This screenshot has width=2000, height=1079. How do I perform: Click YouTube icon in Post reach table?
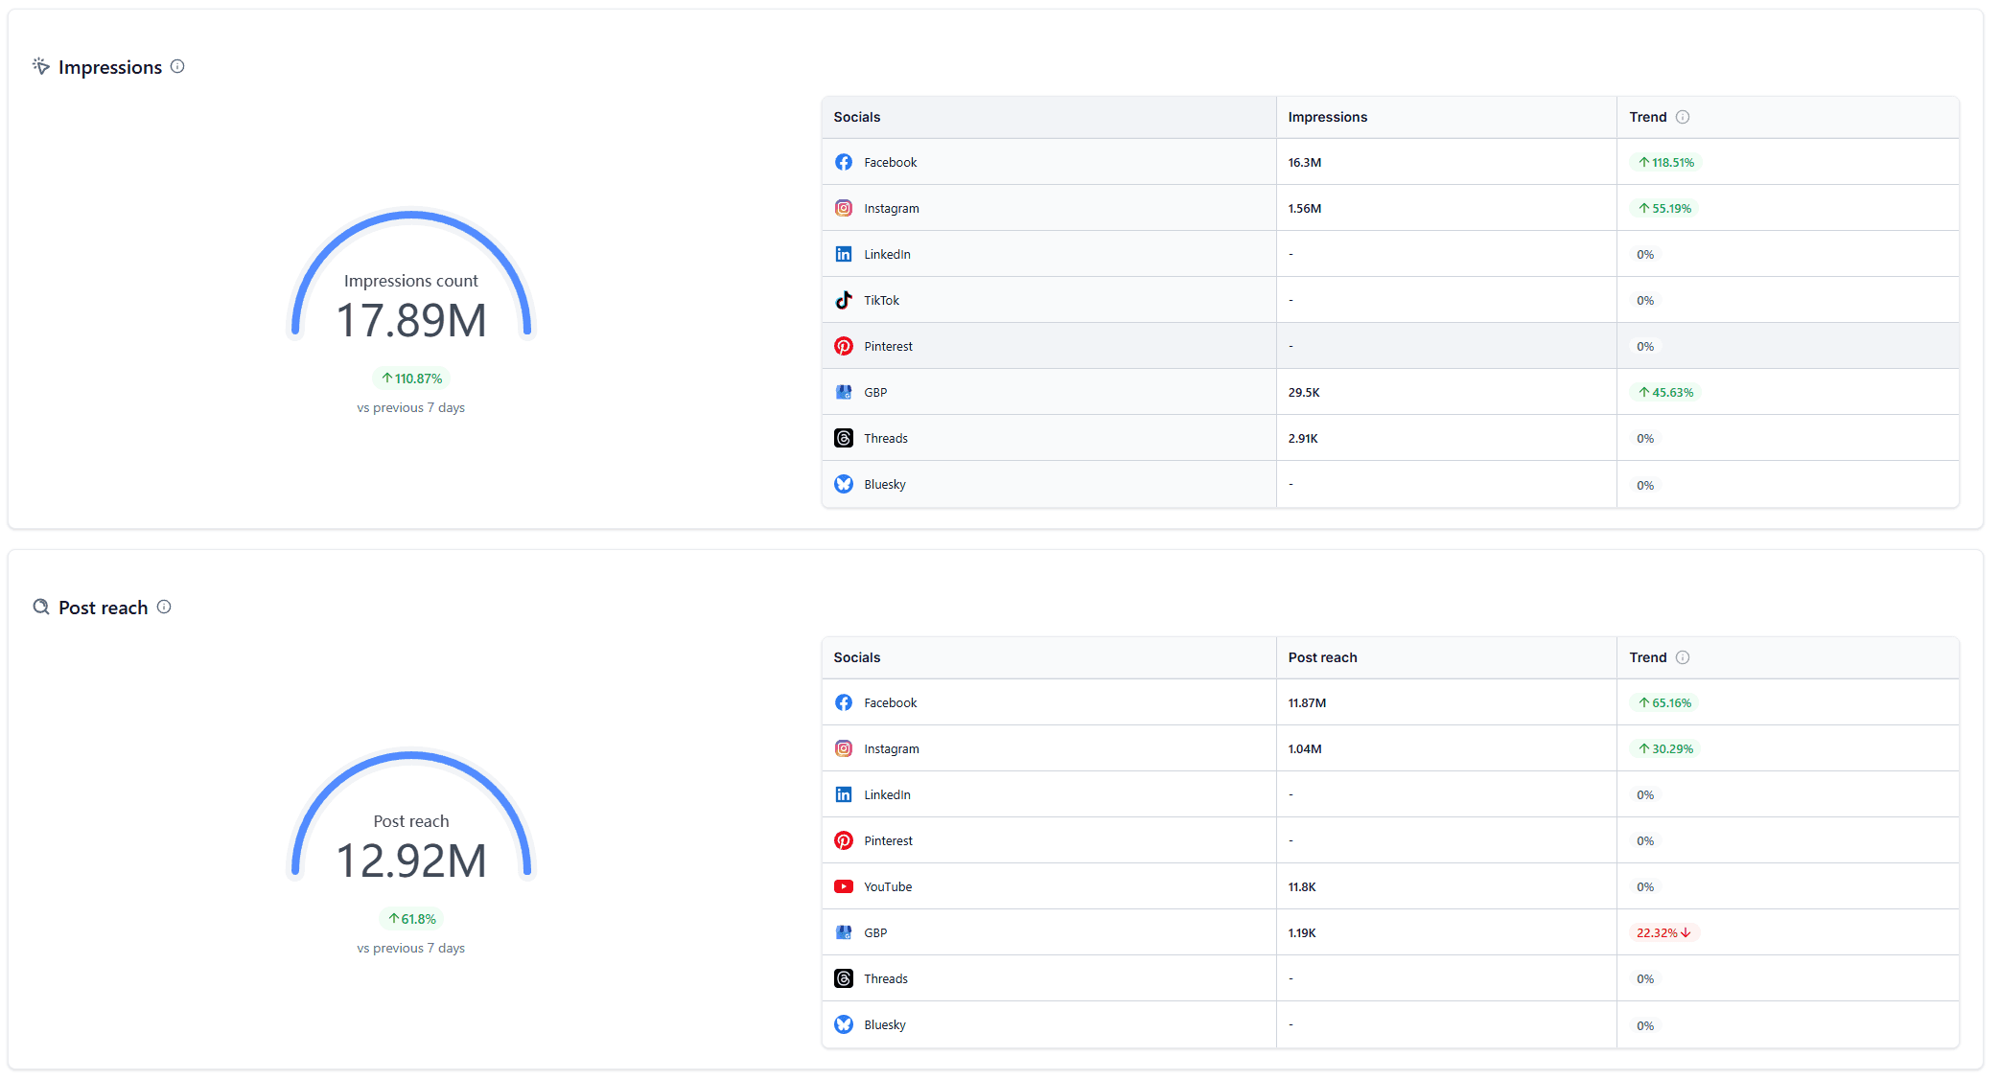[844, 886]
